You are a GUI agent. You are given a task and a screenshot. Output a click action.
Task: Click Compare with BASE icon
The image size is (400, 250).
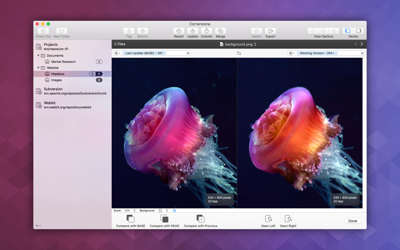[130, 219]
